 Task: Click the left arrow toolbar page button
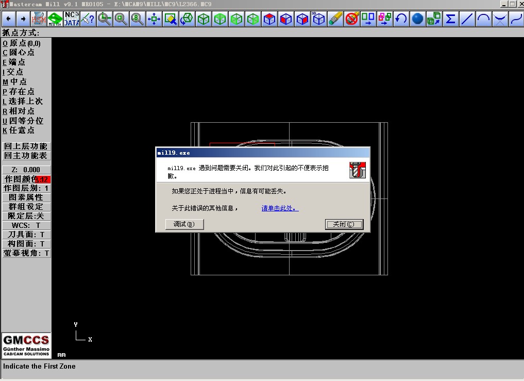[x=9, y=19]
